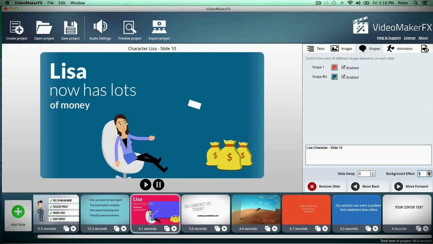433x244 pixels.
Task: Delete the 4.4 seconds slide
Action: pyautogui.click(x=275, y=229)
